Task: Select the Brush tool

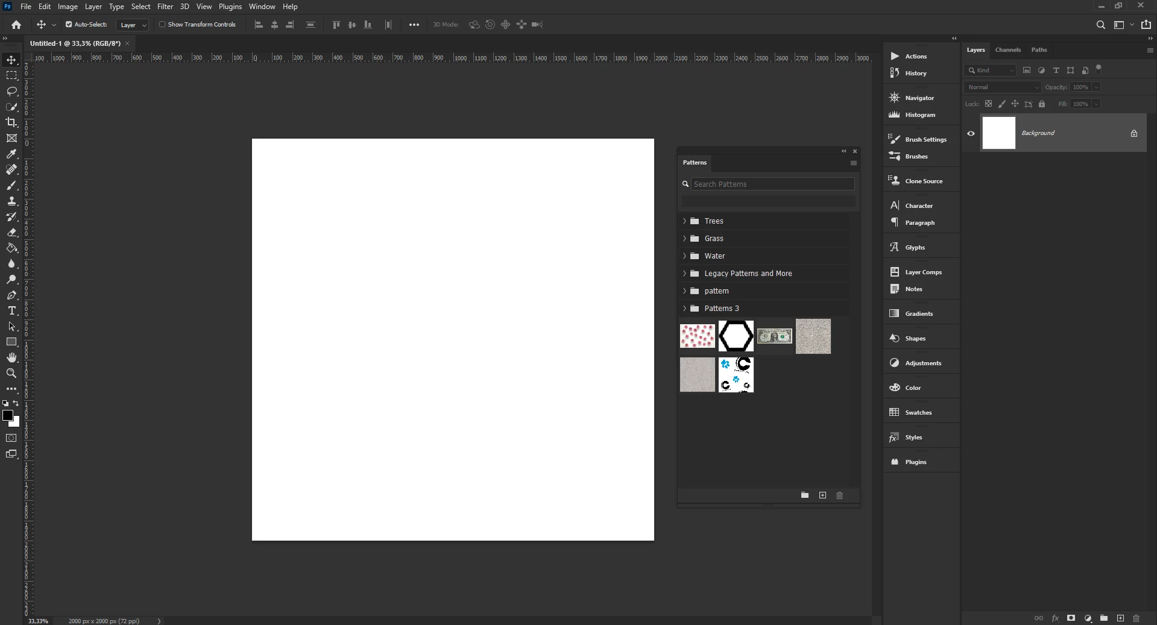Action: [x=11, y=185]
